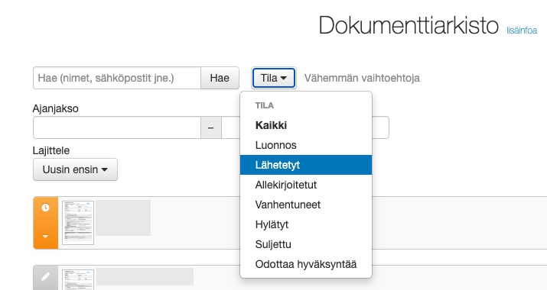Open the lisäinfoa link beside the title
Image resolution: width=547 pixels, height=290 pixels.
[522, 31]
